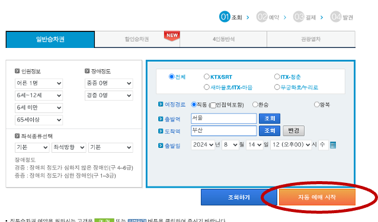The width and height of the screenshot is (378, 222).
Task: Choose 왕복 round-trip radio button
Action: [316, 105]
